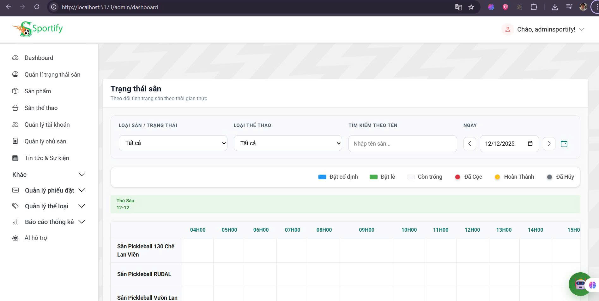Click the Nhập tên sân search field

coord(402,144)
